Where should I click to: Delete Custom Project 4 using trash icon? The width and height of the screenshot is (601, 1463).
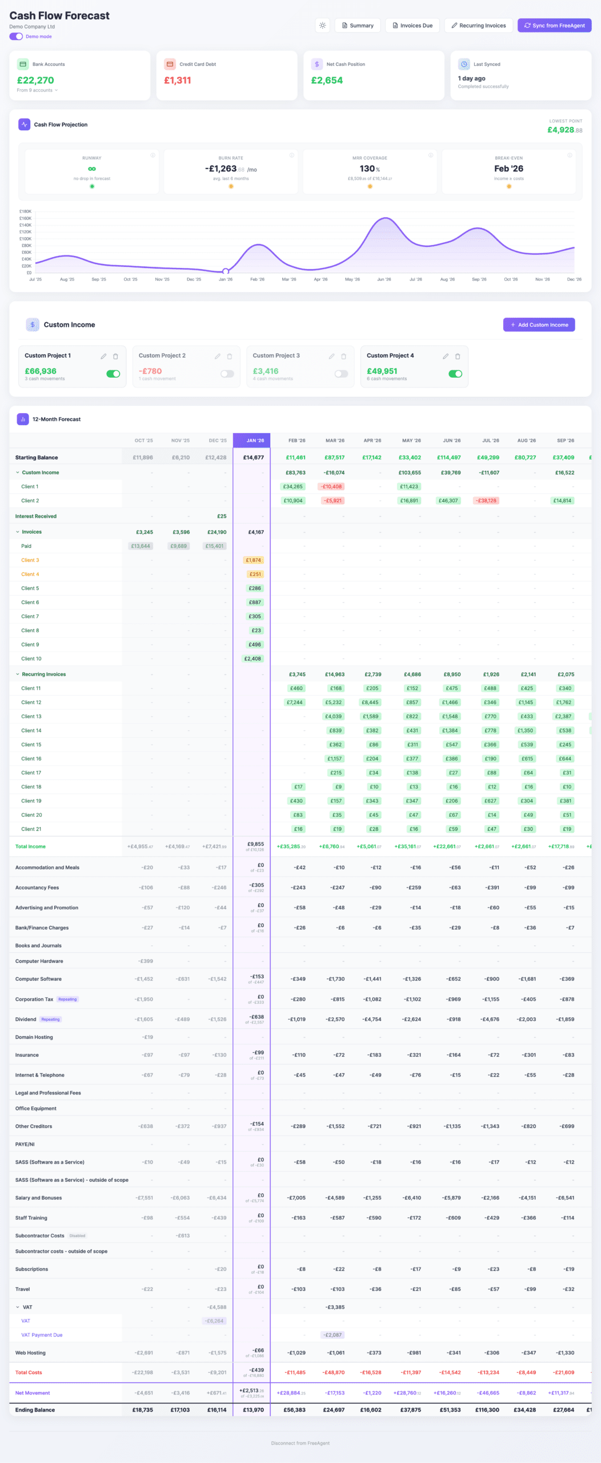tap(458, 356)
